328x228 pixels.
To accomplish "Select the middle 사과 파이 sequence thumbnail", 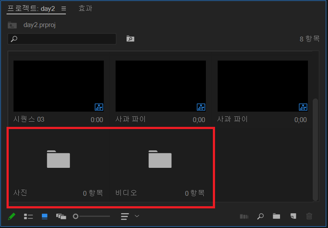I will click(x=161, y=86).
